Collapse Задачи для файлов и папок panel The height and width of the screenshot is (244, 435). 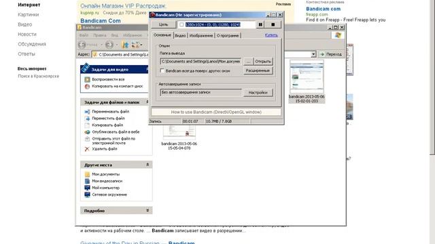pyautogui.click(x=147, y=102)
